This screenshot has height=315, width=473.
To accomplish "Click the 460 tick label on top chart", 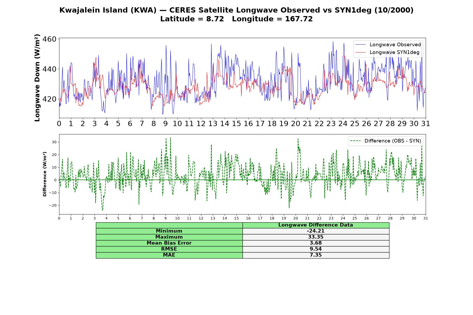I will click(x=49, y=39).
